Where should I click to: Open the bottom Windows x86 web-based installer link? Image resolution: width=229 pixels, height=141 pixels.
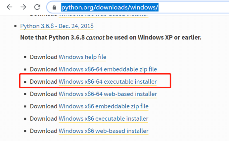tap(104, 131)
